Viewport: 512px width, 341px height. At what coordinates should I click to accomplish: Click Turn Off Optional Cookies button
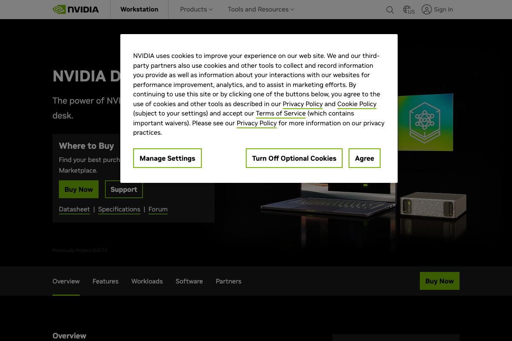point(294,158)
